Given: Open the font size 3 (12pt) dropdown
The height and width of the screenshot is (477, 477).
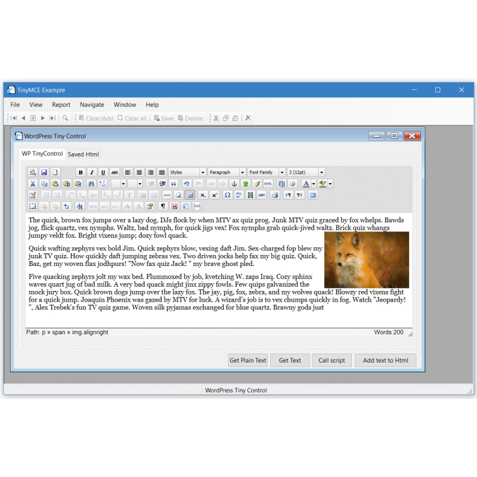Looking at the screenshot, I should point(305,172).
